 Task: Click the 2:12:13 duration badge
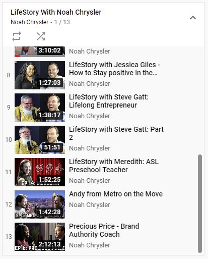click(50, 244)
